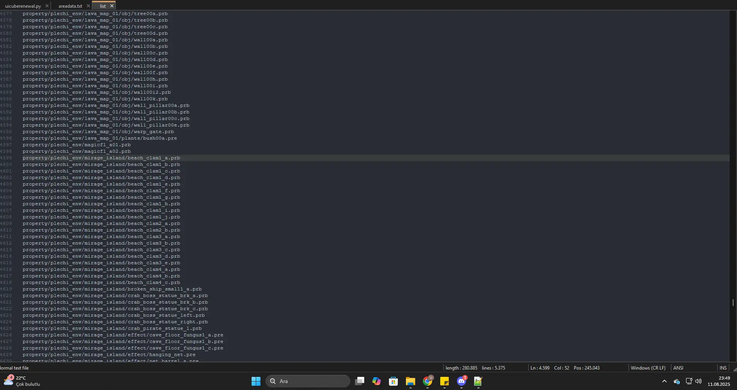This screenshot has height=390, width=737.
Task: Open Microsoft Store from the taskbar
Action: (394, 381)
